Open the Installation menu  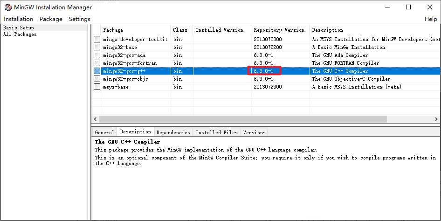[18, 19]
